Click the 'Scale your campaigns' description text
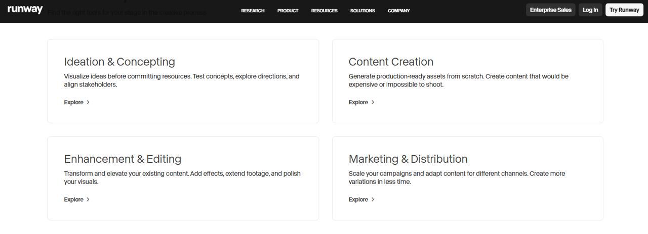648x234 pixels. [x=457, y=177]
